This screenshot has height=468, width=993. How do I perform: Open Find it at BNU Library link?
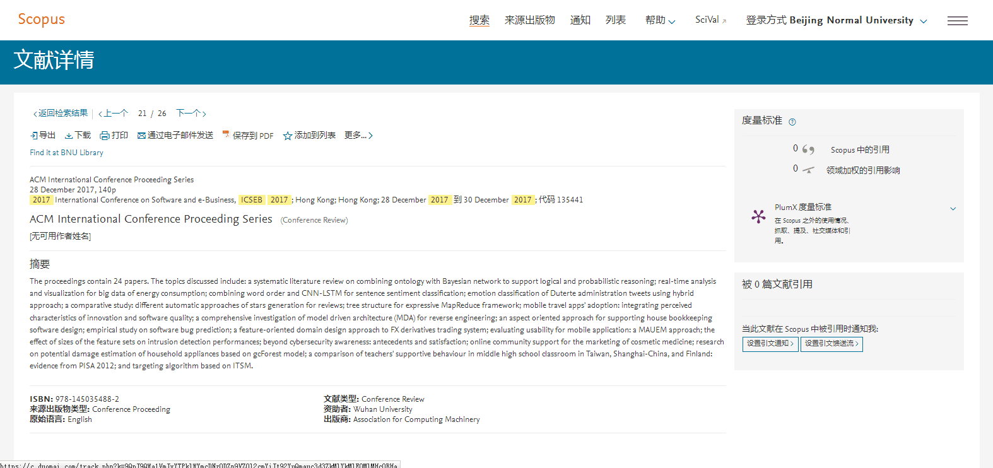click(66, 153)
